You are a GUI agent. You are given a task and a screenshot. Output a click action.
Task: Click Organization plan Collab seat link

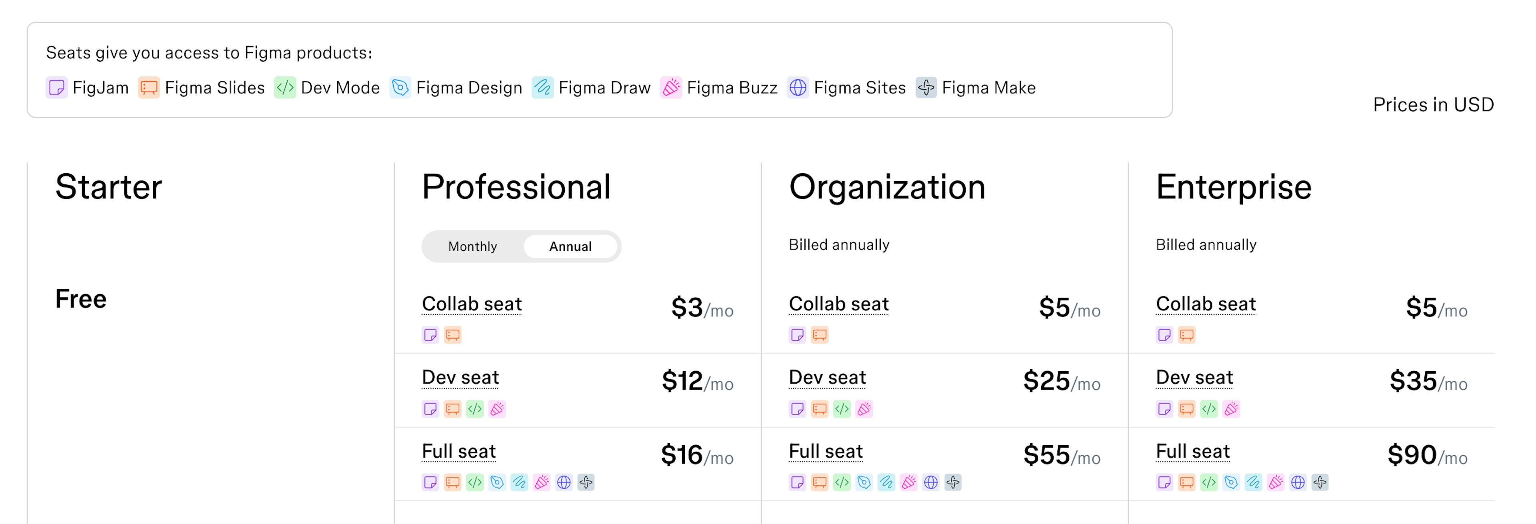838,304
